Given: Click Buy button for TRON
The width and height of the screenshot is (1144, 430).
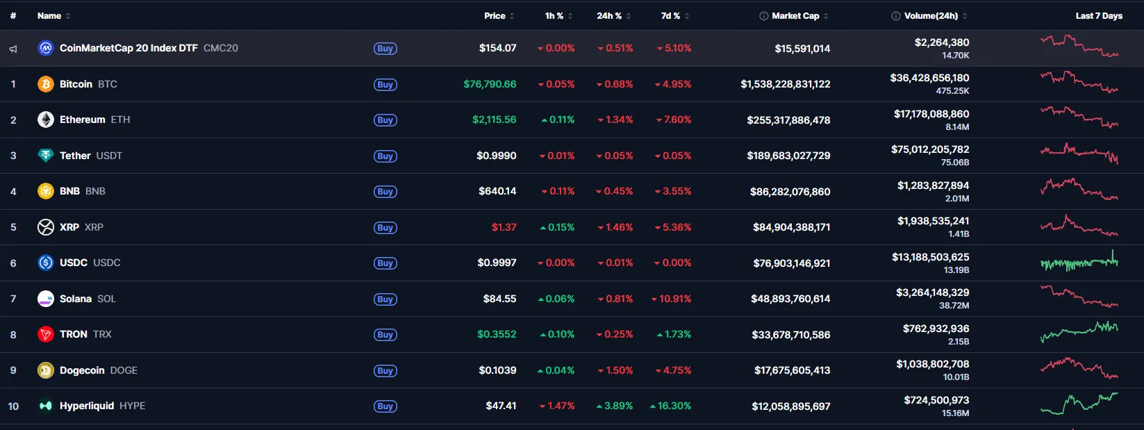Looking at the screenshot, I should [x=385, y=335].
